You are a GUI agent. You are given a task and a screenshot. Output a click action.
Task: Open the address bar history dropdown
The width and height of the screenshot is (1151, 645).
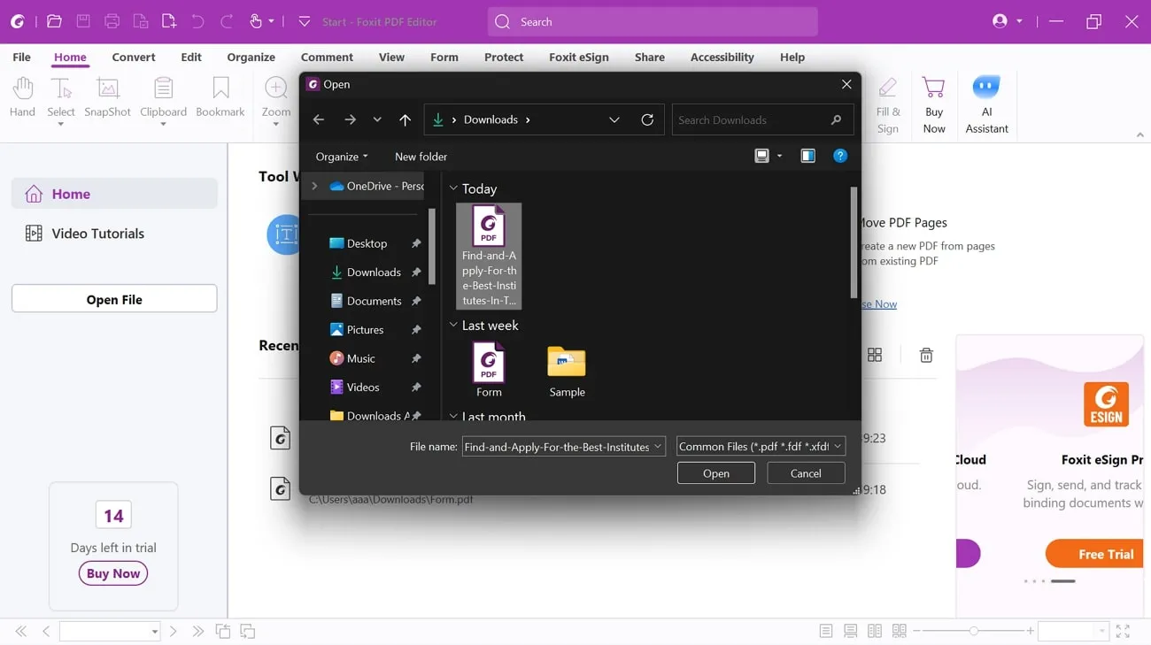click(x=614, y=119)
